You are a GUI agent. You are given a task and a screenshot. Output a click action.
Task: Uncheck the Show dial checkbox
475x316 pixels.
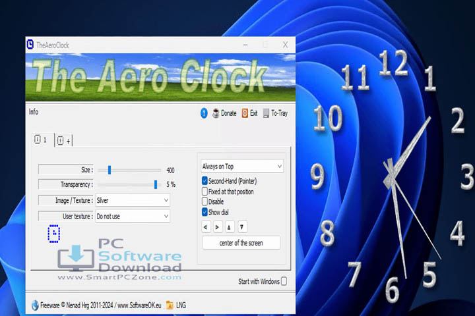point(205,212)
